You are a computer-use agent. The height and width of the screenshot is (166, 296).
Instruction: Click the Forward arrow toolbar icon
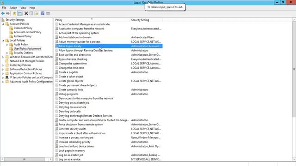coord(8,13)
